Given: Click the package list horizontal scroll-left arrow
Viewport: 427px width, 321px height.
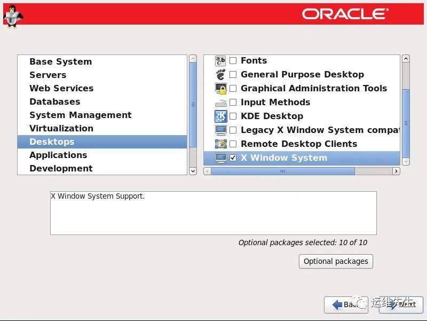Looking at the screenshot, I should tap(207, 171).
